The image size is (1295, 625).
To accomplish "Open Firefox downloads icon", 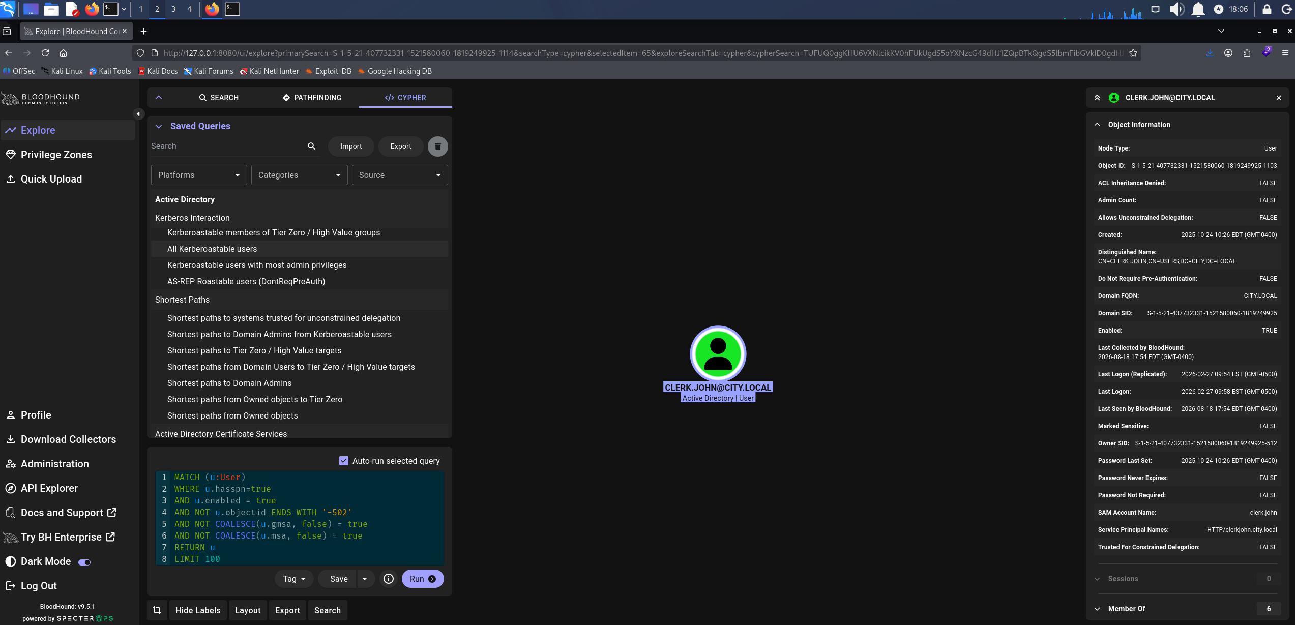I will tap(1210, 53).
